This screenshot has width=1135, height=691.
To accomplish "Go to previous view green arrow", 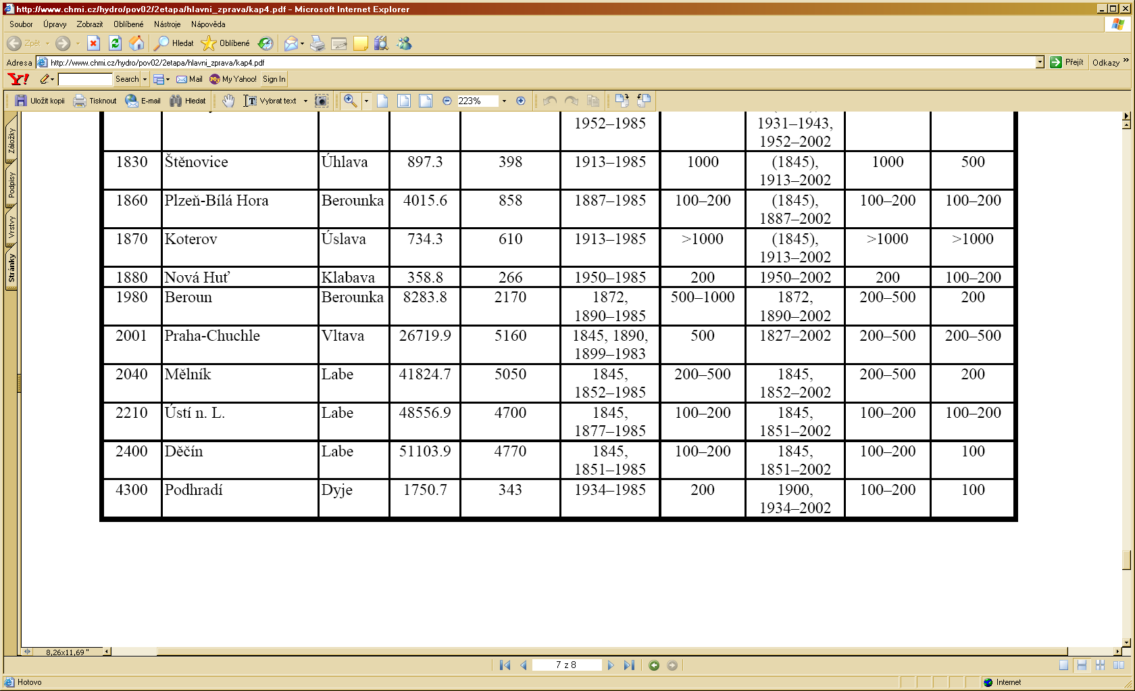I will coord(654,665).
